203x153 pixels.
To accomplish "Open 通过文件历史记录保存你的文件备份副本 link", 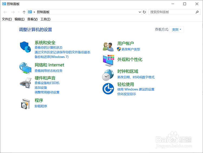I will (63, 52).
